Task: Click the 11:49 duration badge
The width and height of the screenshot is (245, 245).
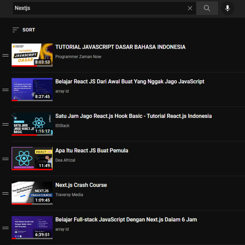Action: coord(44,166)
